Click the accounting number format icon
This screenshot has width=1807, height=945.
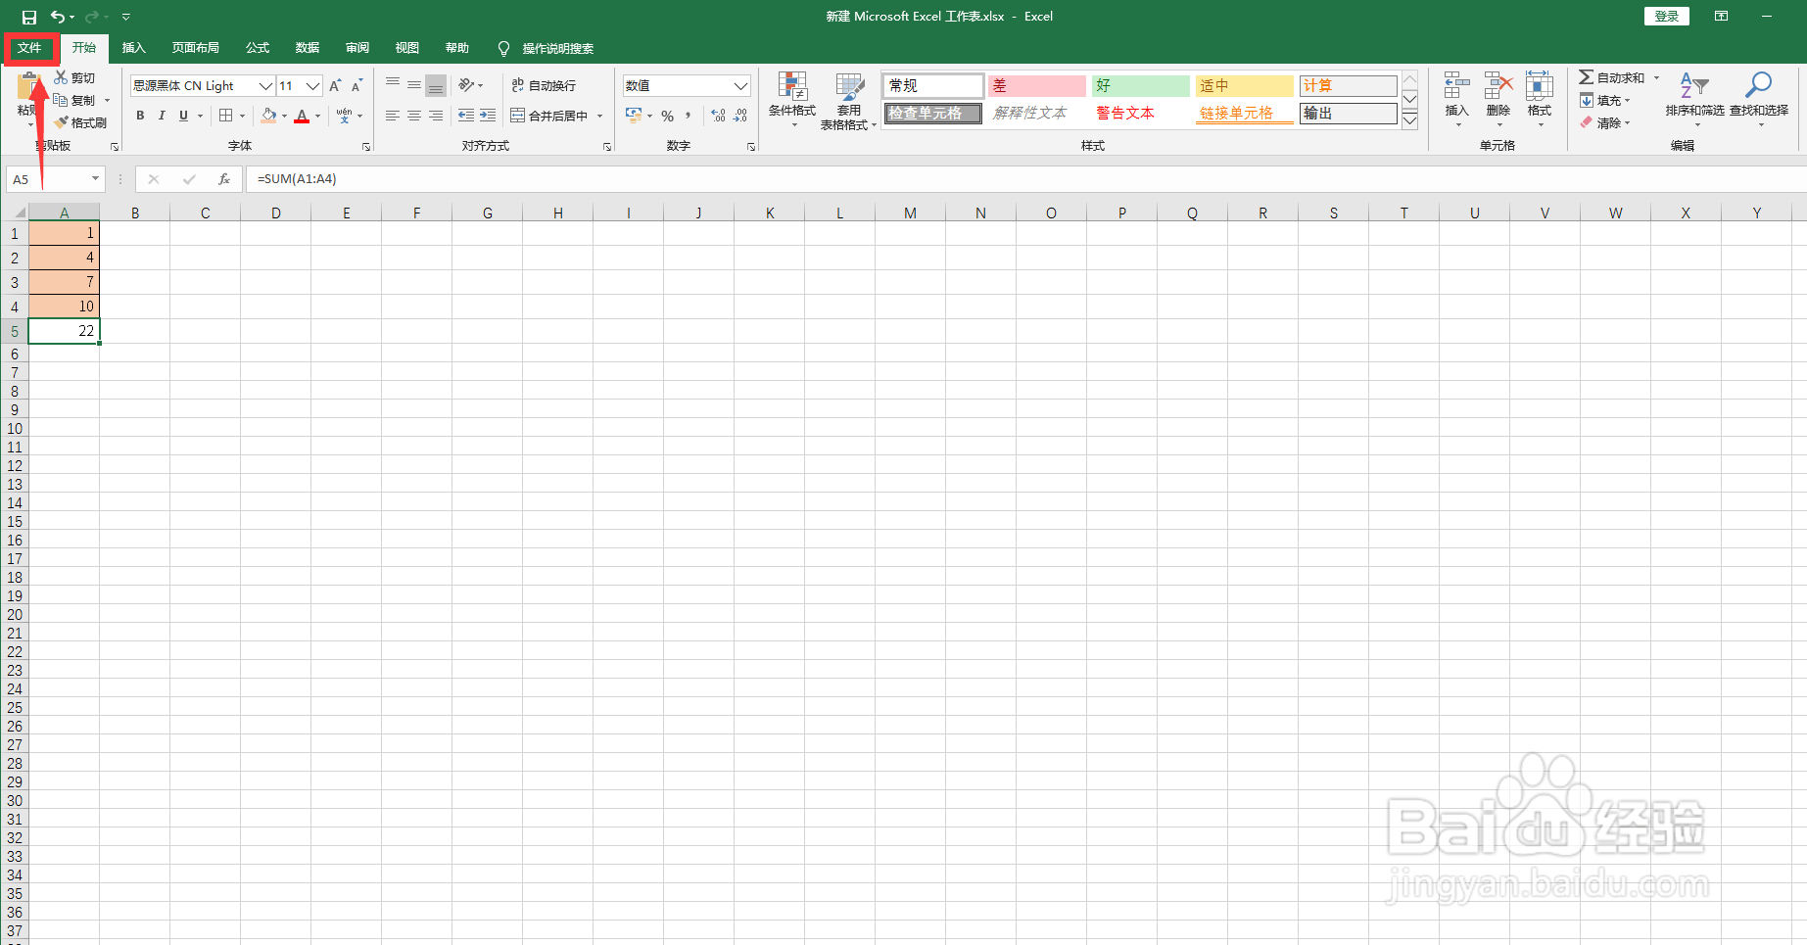coord(634,116)
